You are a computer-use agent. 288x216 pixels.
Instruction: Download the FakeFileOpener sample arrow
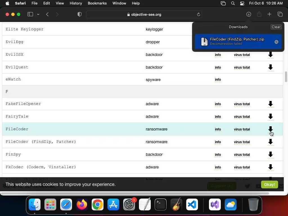pos(270,104)
